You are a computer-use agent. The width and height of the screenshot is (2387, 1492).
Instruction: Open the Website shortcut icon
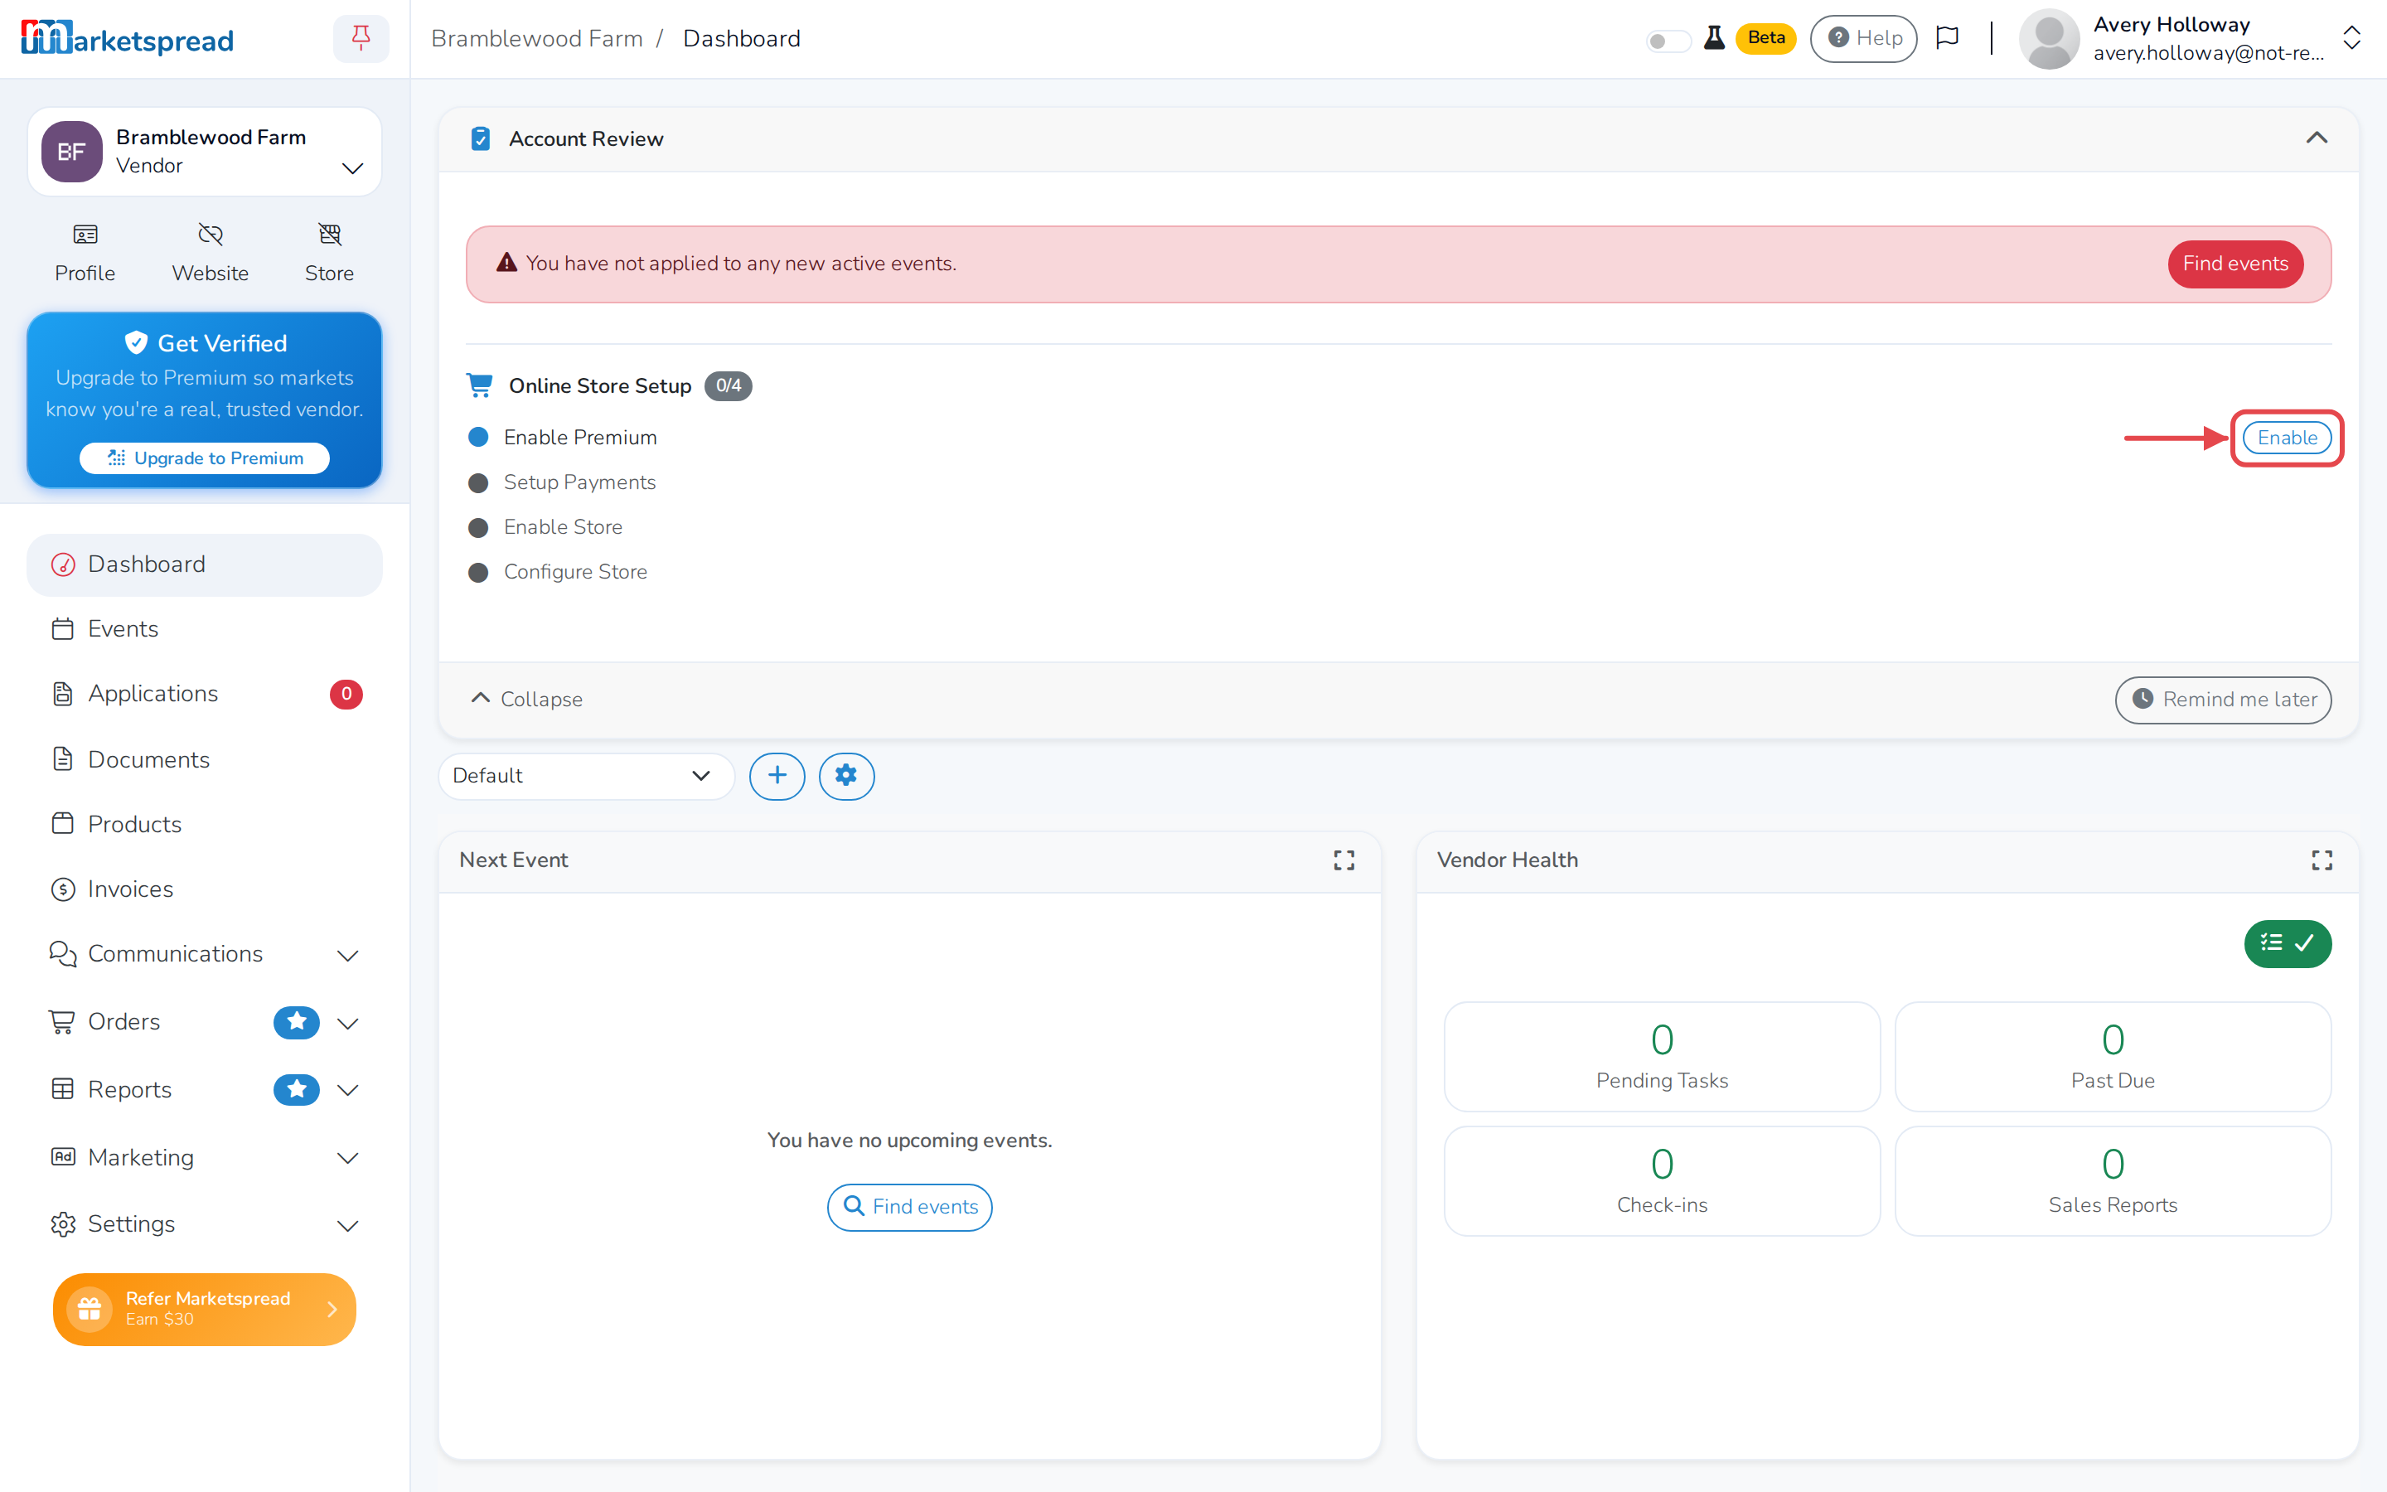click(x=210, y=234)
